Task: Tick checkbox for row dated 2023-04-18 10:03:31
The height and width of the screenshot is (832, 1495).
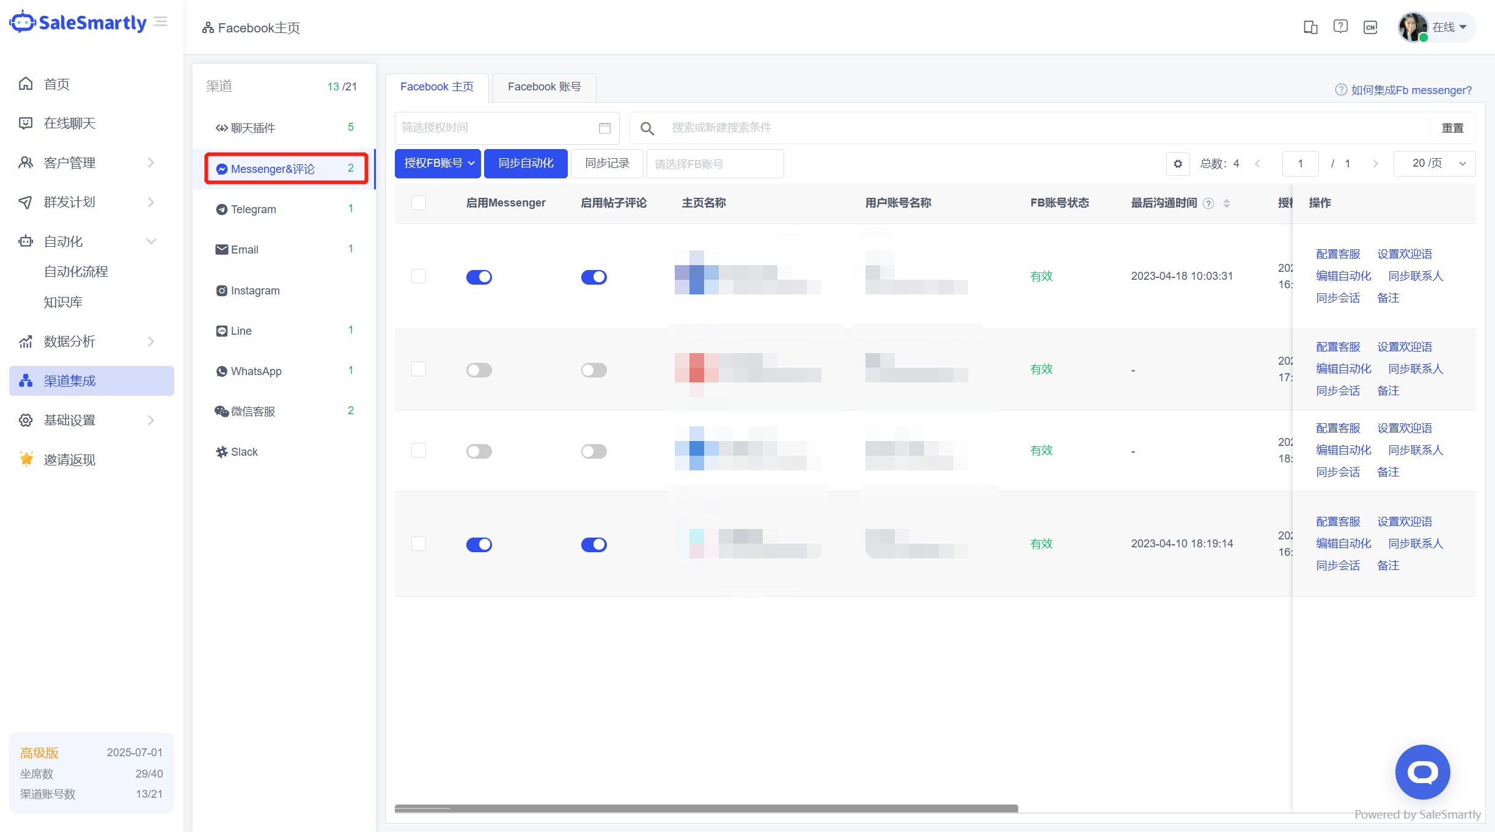Action: [x=419, y=276]
